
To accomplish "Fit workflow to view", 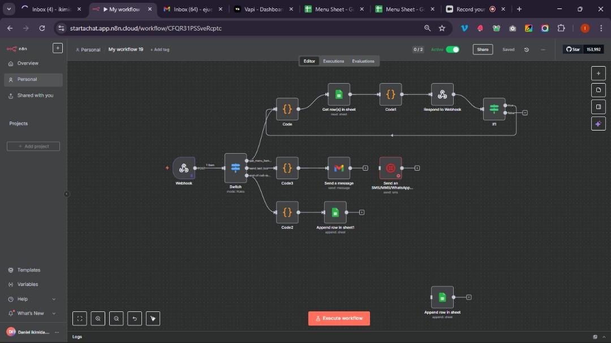I will click(80, 319).
